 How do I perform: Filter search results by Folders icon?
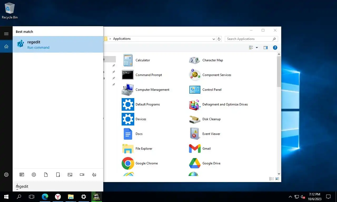(x=58, y=175)
